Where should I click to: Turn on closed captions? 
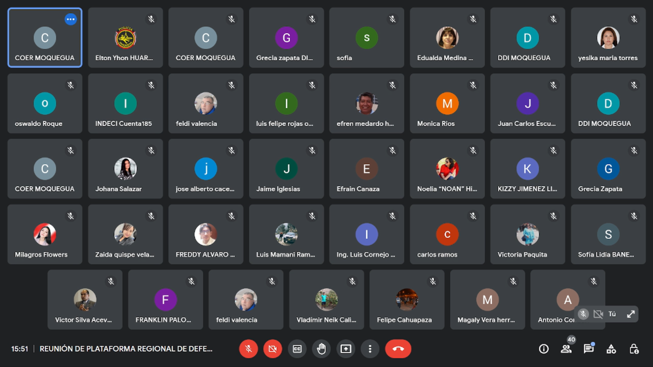click(x=297, y=349)
